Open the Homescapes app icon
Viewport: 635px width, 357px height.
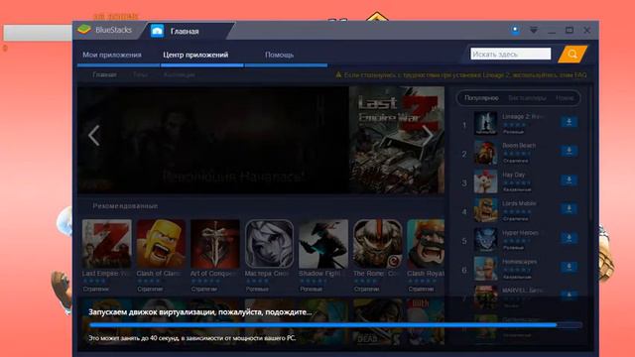point(485,268)
